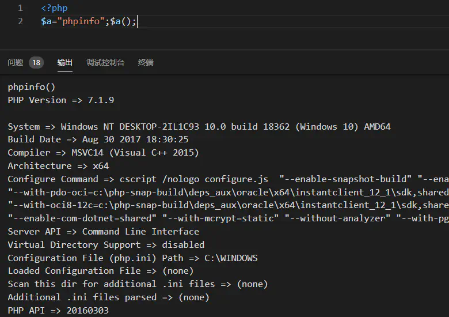449x317 pixels.
Task: Click line number 2 in the gutter
Action: pyautogui.click(x=21, y=21)
